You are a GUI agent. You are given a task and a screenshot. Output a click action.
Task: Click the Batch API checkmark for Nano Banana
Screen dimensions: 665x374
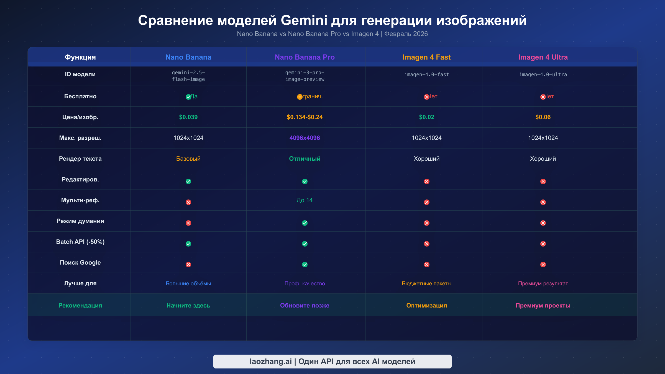188,244
